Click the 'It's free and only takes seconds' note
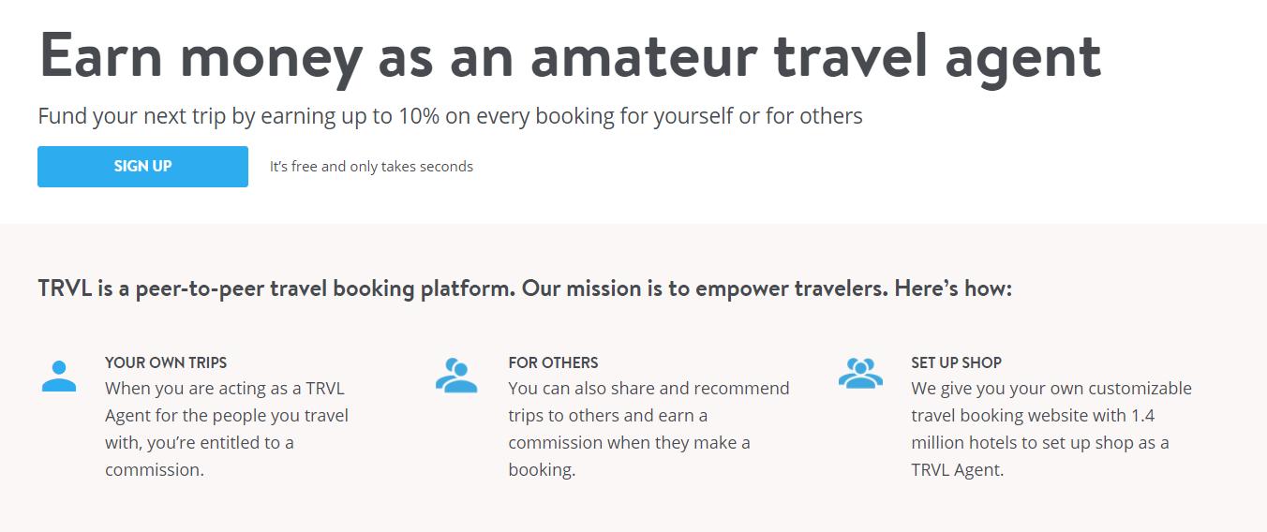Viewport: 1267px width, 532px height. (371, 167)
